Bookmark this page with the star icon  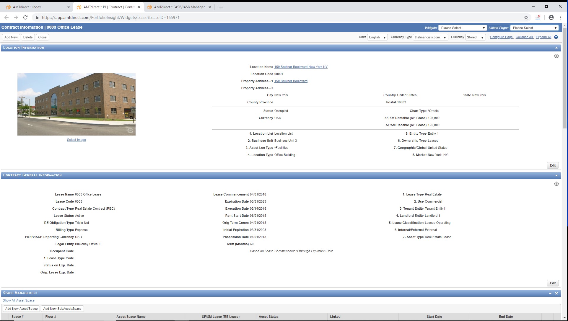pyautogui.click(x=526, y=17)
